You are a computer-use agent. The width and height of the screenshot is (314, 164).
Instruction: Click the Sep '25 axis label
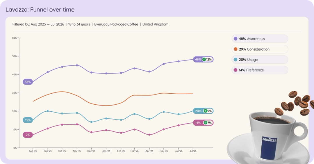click(x=48, y=151)
